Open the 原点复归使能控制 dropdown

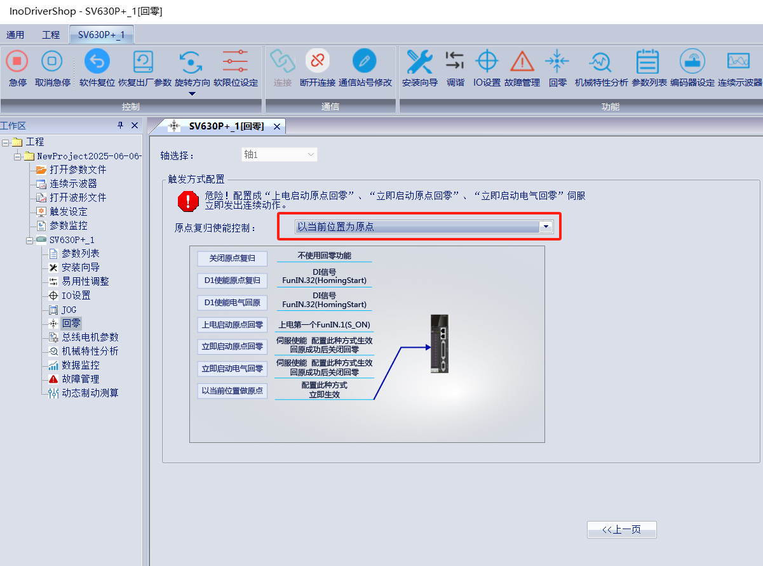[544, 227]
